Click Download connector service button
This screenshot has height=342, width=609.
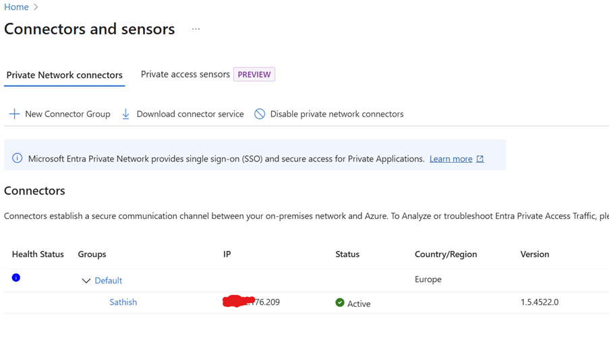190,114
